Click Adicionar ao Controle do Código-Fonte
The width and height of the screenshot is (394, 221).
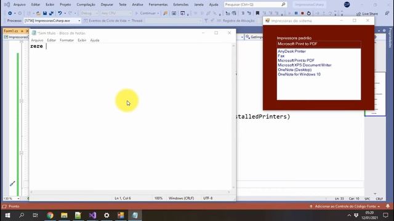click(345, 206)
